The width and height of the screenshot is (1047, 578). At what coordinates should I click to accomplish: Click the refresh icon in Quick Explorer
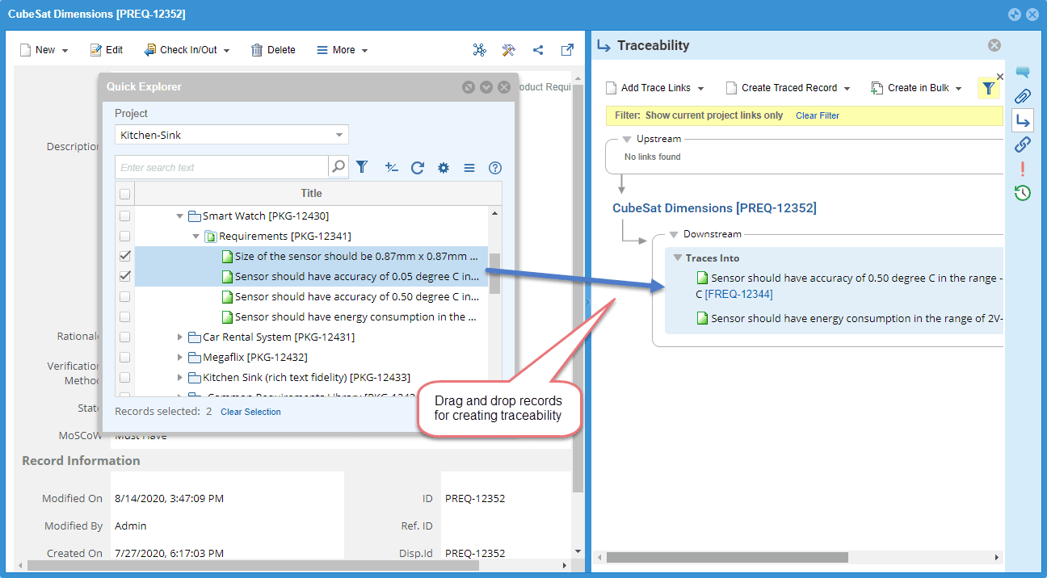[x=417, y=168]
